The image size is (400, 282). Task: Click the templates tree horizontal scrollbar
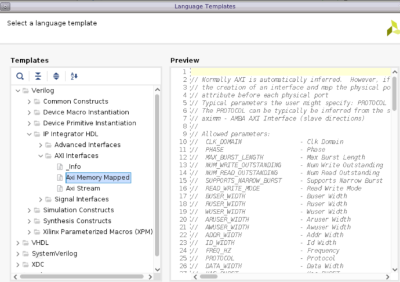(82, 277)
